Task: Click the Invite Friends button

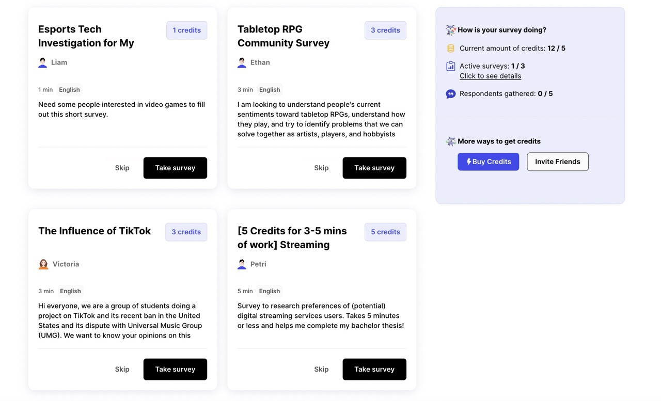Action: tap(558, 162)
